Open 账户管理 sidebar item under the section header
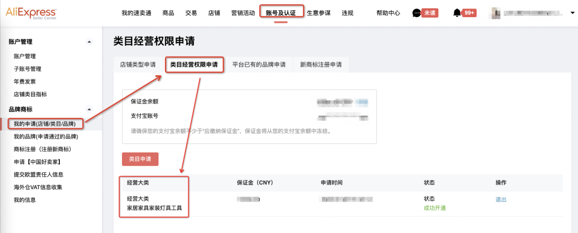 (x=25, y=56)
